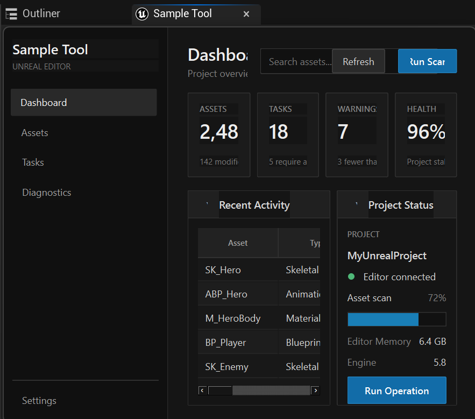475x419 pixels.
Task: Click the HEALTH card showing 96%
Action: [x=426, y=135]
